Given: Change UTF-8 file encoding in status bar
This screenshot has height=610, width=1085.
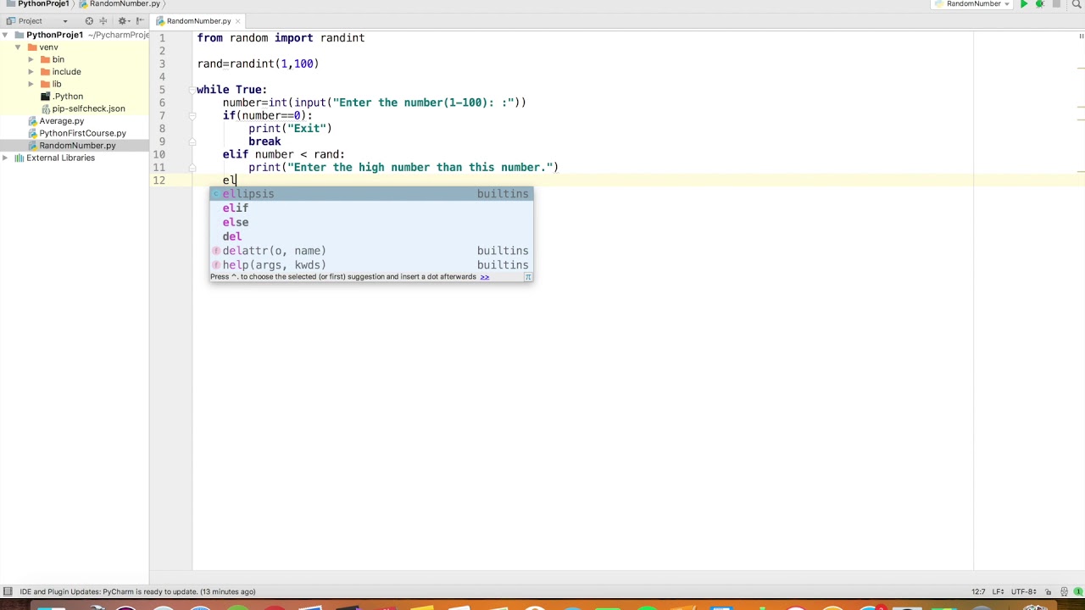Looking at the screenshot, I should point(1023,591).
